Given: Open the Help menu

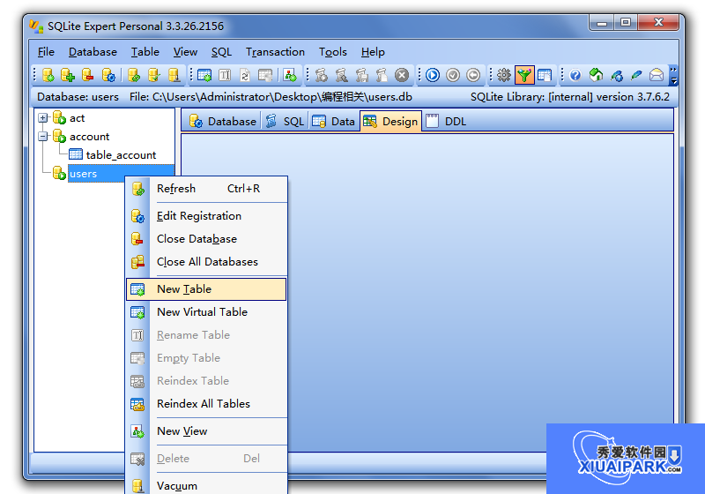Looking at the screenshot, I should [x=373, y=52].
